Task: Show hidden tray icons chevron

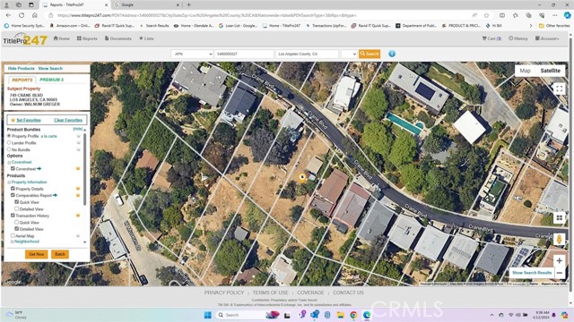Action: [491, 315]
